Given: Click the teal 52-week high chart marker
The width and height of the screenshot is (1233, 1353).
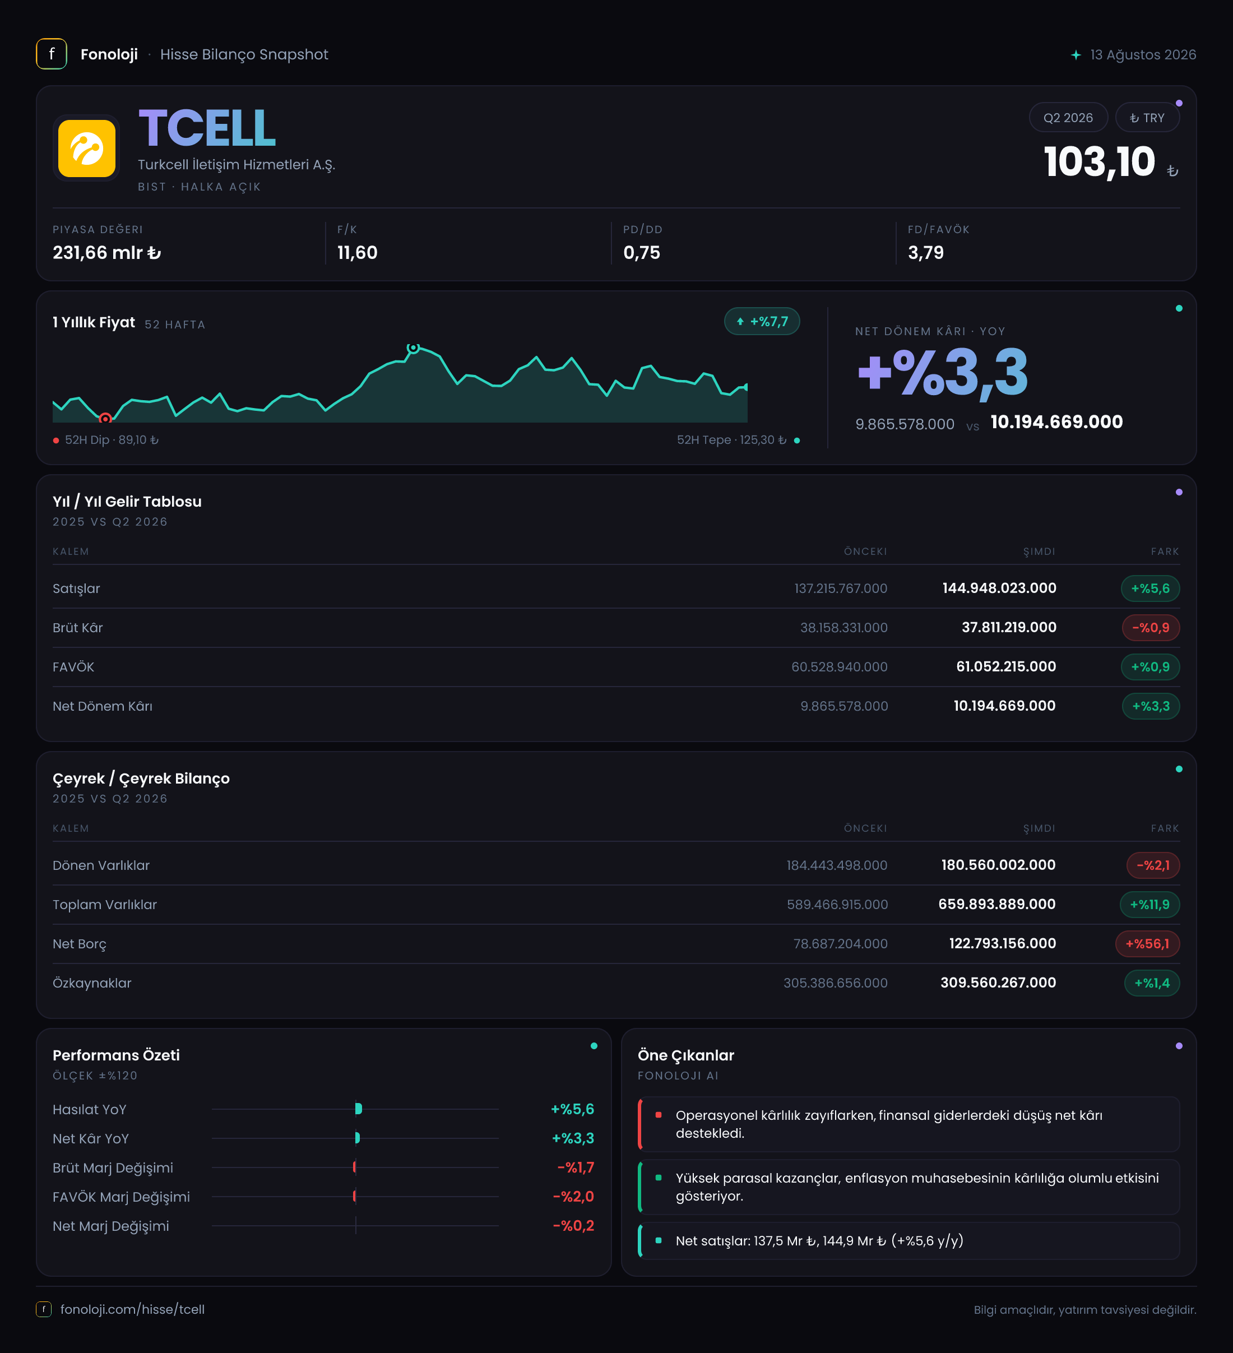Looking at the screenshot, I should click(x=414, y=347).
